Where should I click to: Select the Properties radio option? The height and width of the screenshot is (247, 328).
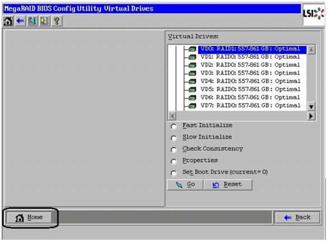[174, 162]
